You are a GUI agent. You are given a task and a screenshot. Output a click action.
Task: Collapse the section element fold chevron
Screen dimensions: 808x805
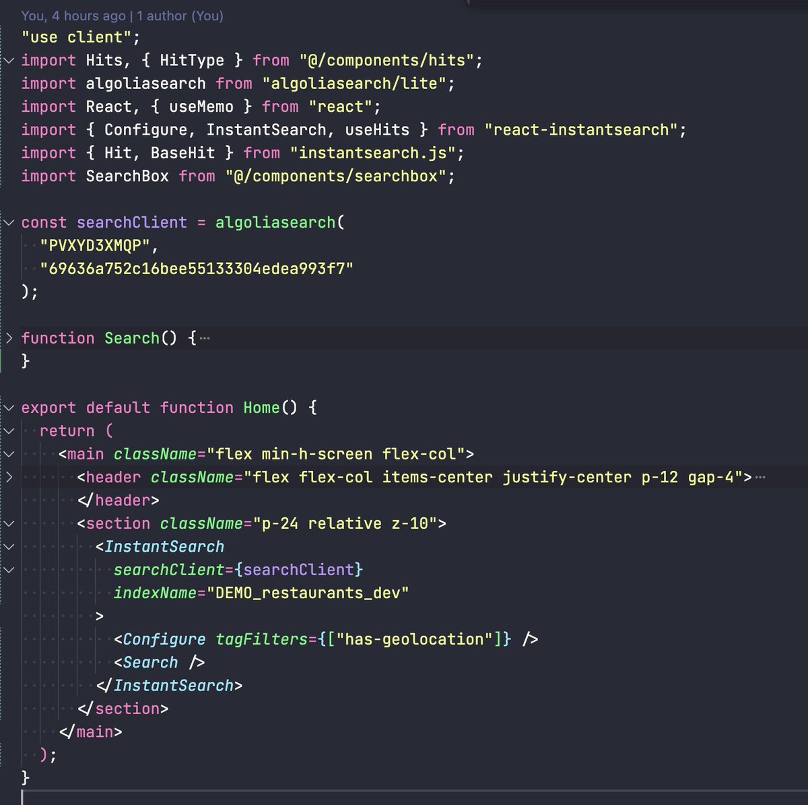click(8, 523)
